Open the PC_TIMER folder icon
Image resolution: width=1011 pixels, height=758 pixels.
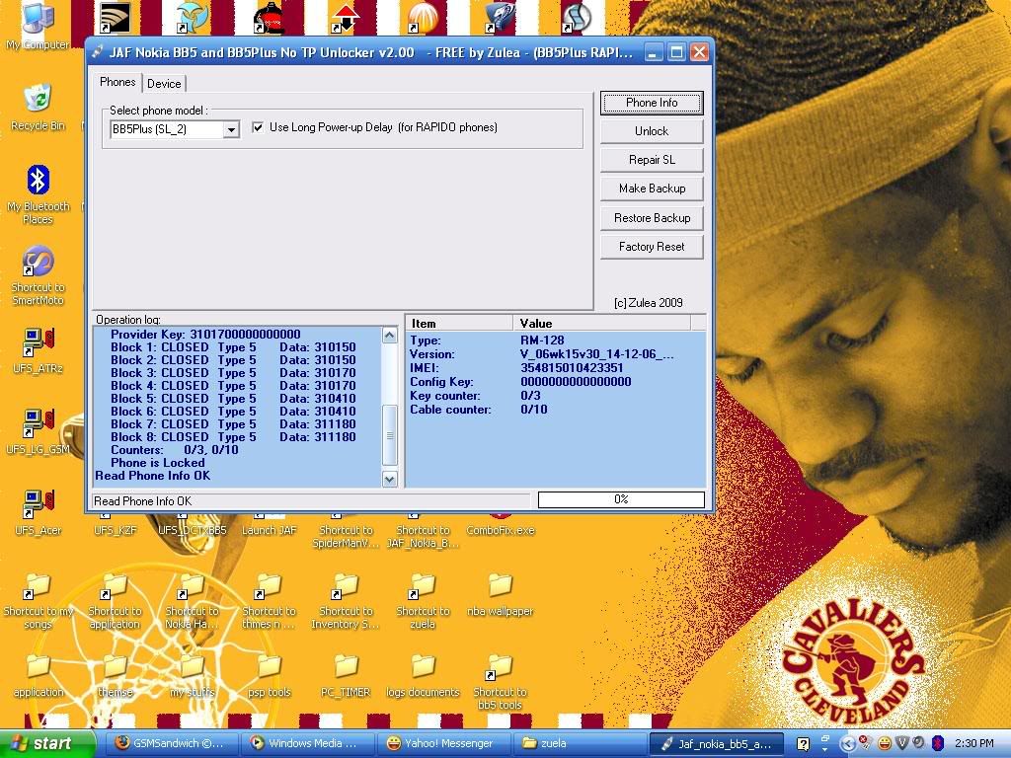(x=346, y=667)
